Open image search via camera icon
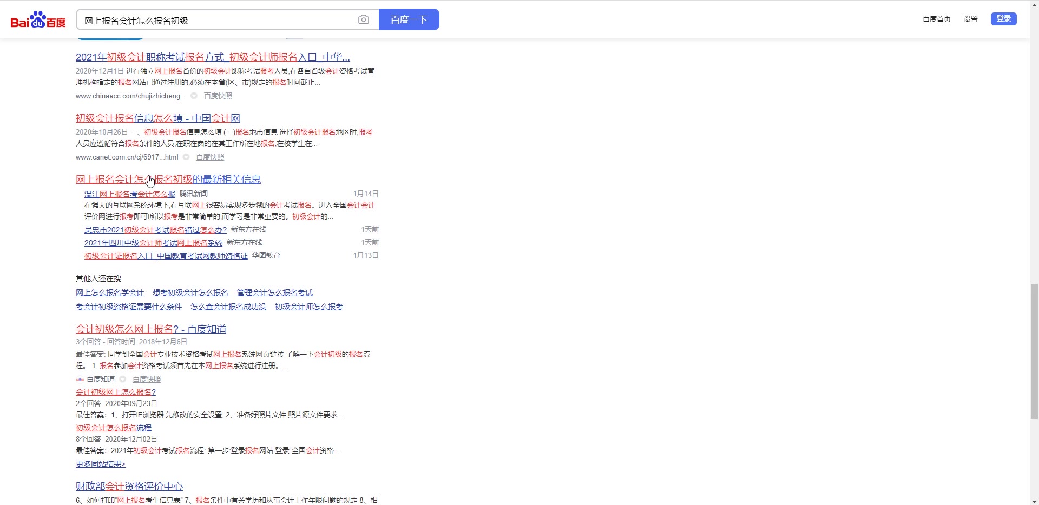 [x=364, y=20]
